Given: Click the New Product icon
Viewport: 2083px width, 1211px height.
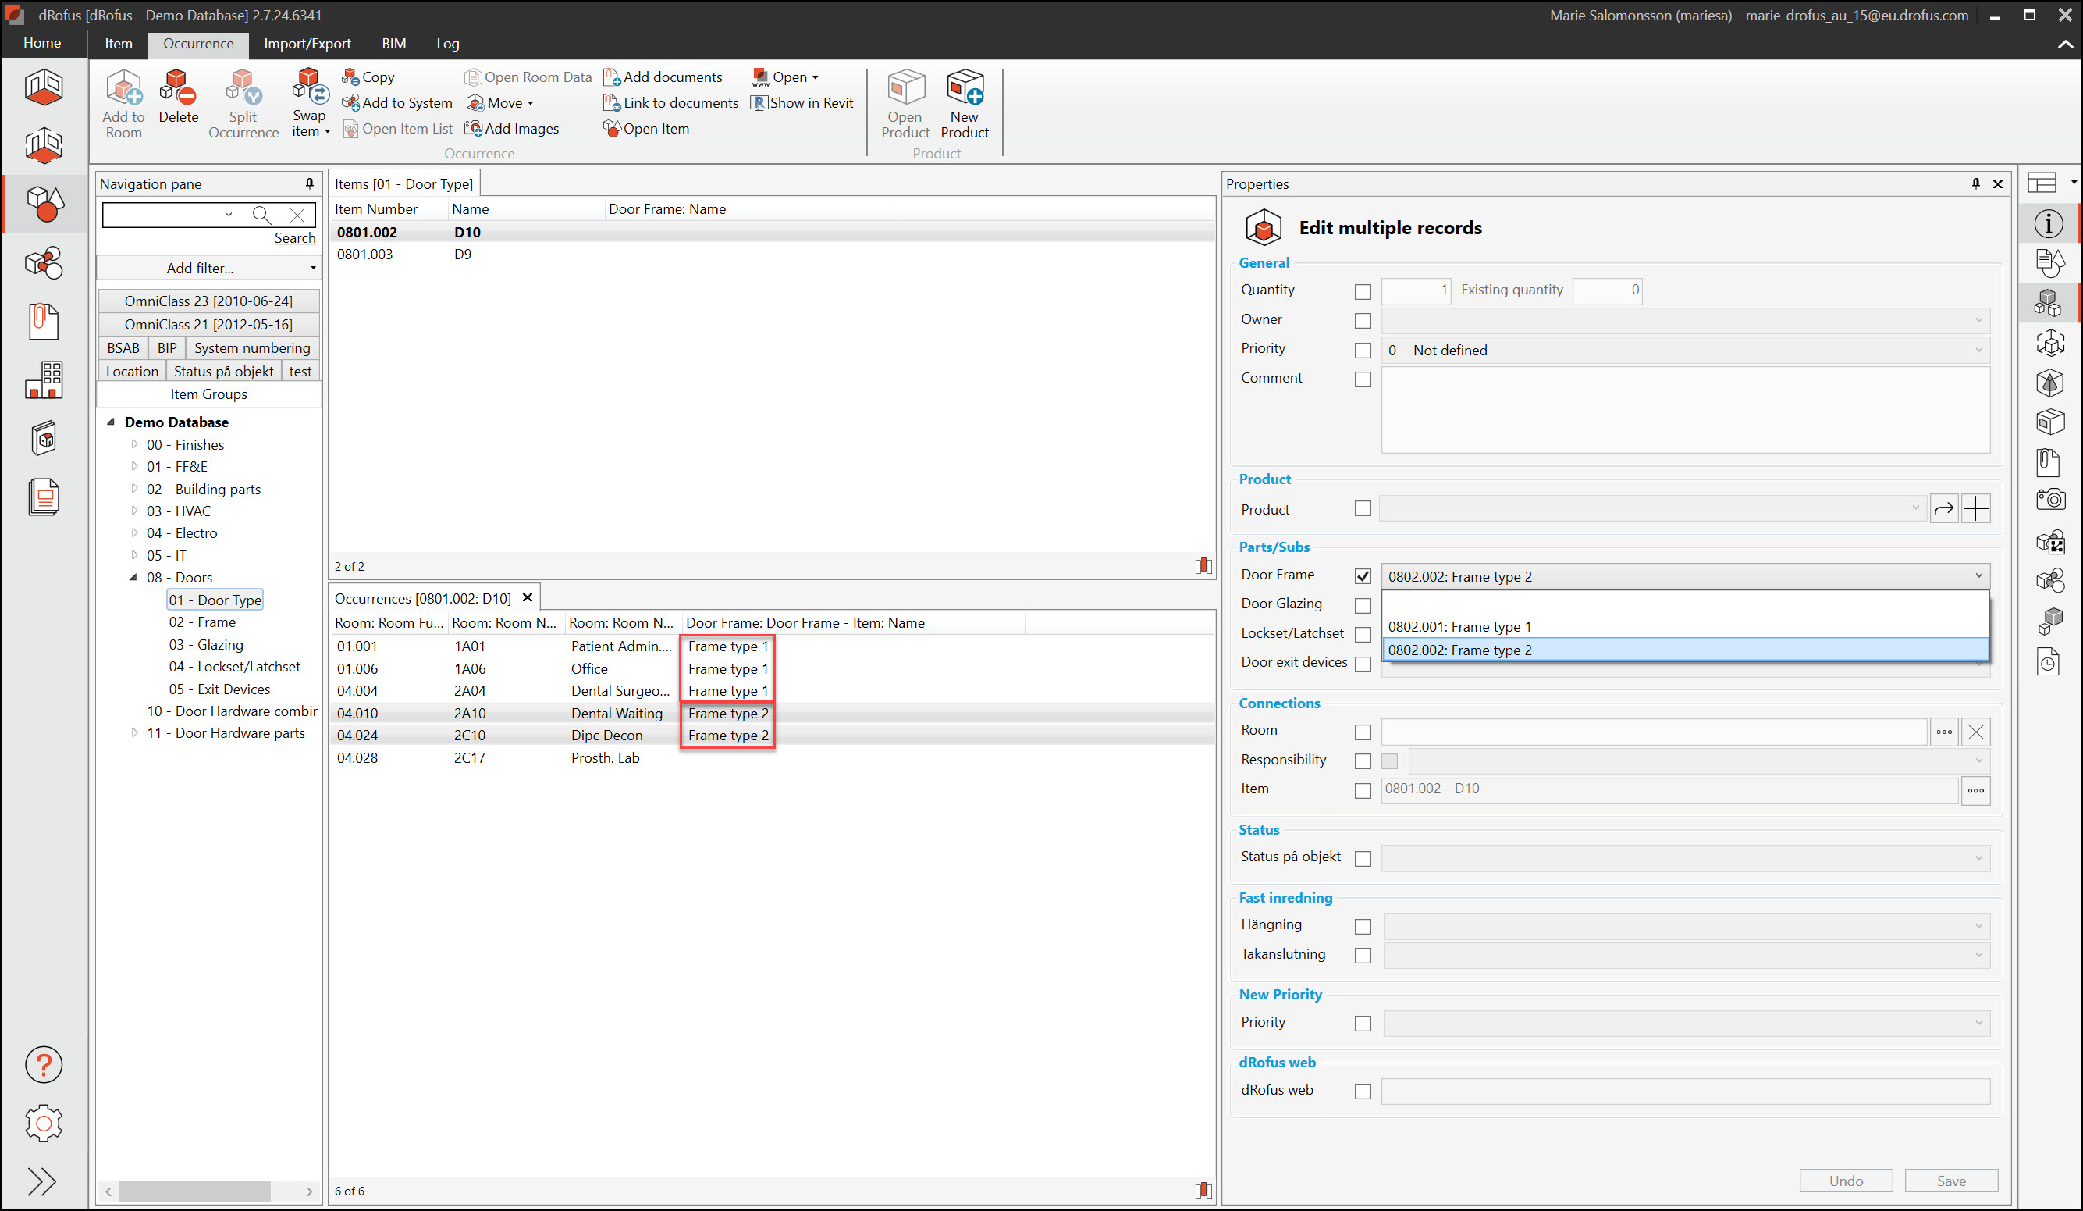Looking at the screenshot, I should click(x=964, y=89).
